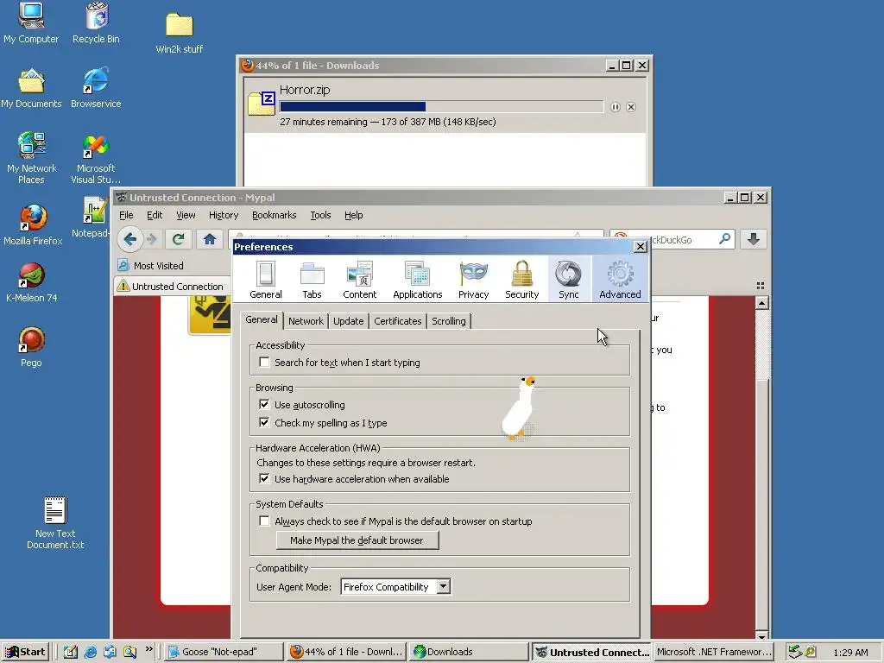This screenshot has height=663, width=884.
Task: Go back with the Mypal back arrow
Action: click(130, 239)
